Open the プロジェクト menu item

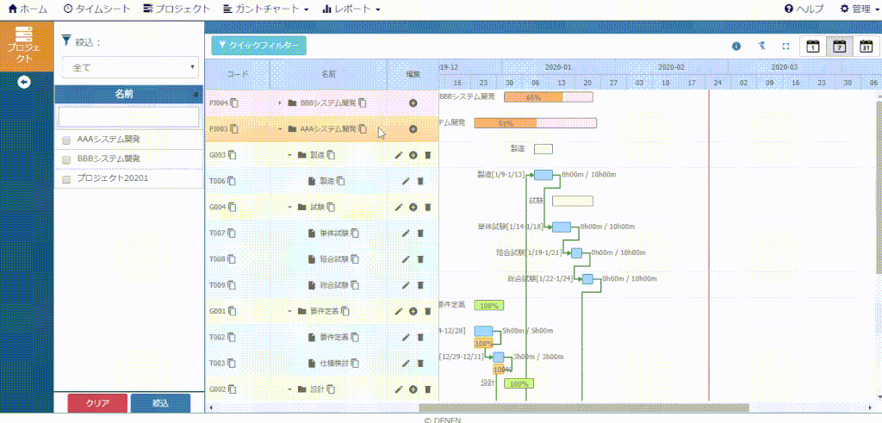coord(177,9)
